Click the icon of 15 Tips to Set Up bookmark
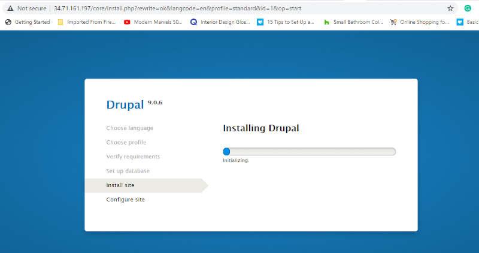This screenshot has width=479, height=253. click(x=260, y=22)
